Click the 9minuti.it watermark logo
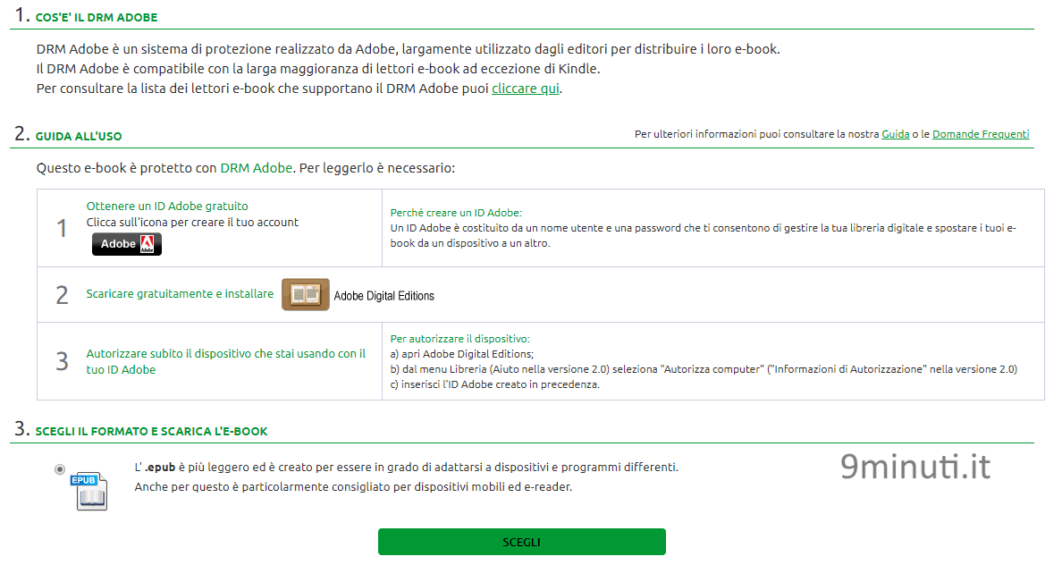The height and width of the screenshot is (565, 1062). [x=915, y=466]
